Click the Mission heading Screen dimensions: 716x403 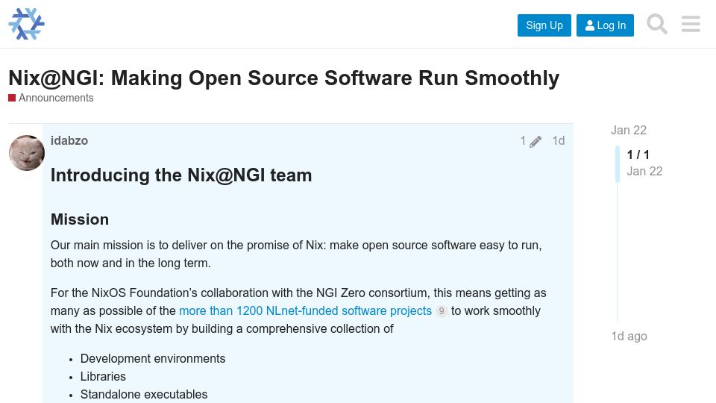point(80,219)
